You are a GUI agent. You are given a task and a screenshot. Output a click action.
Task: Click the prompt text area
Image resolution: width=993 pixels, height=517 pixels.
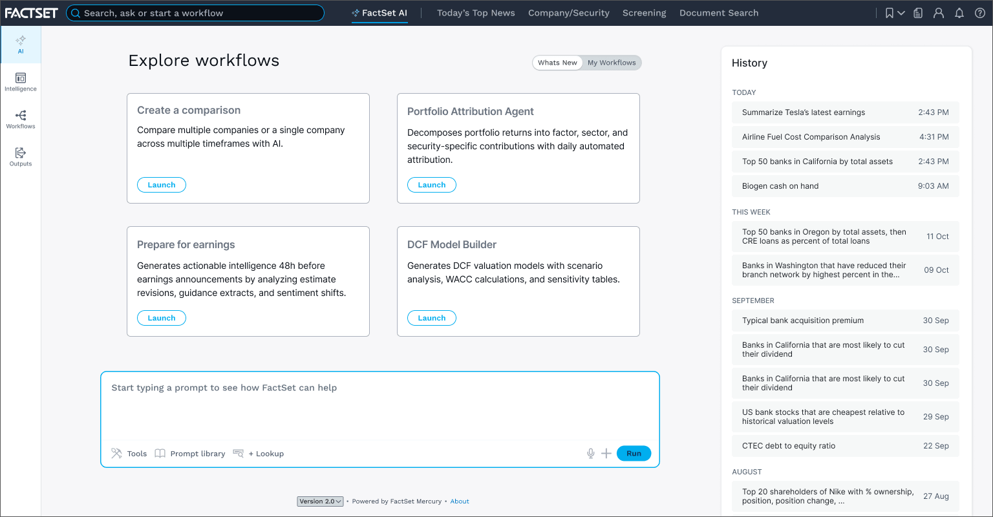pos(380,406)
